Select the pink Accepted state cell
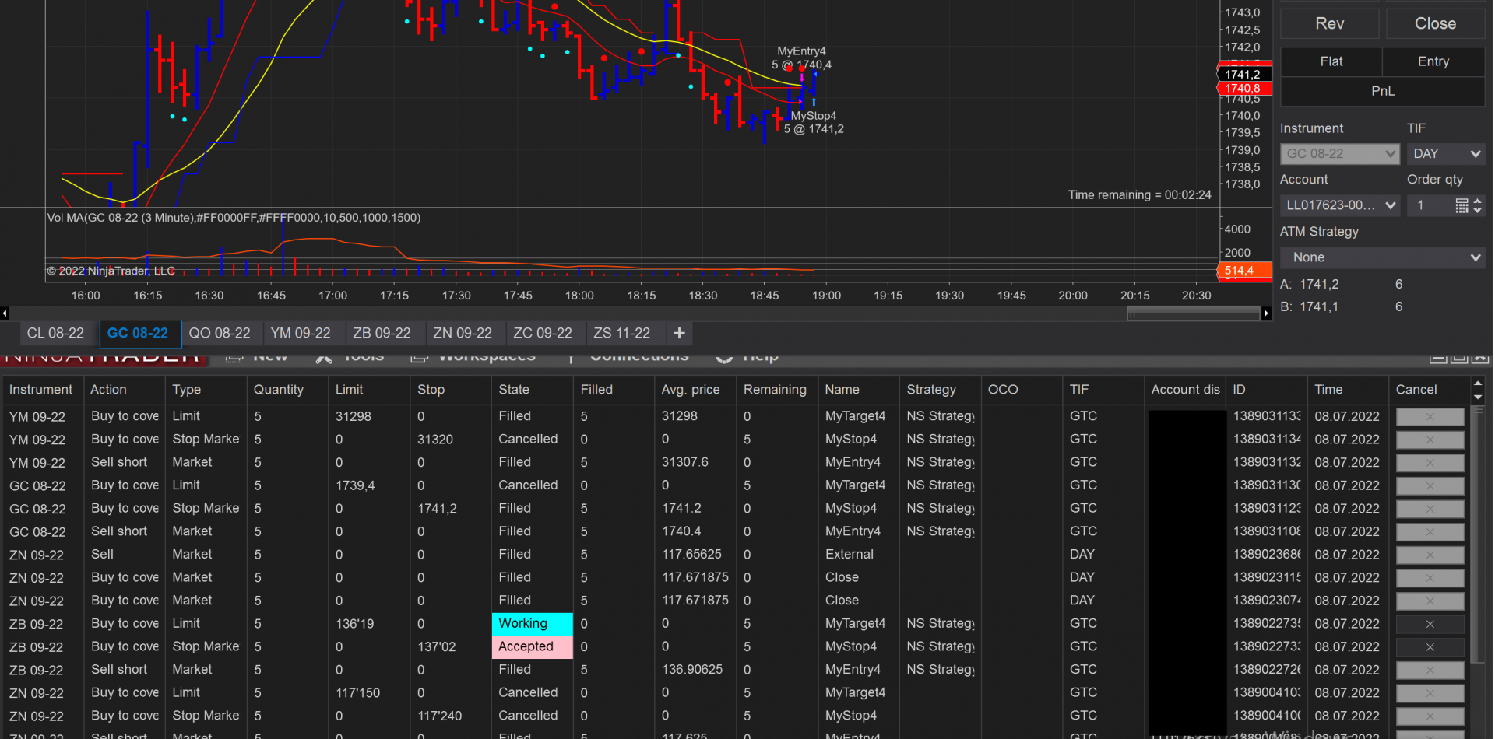Viewport: 1495px width, 739px height. tap(533, 647)
